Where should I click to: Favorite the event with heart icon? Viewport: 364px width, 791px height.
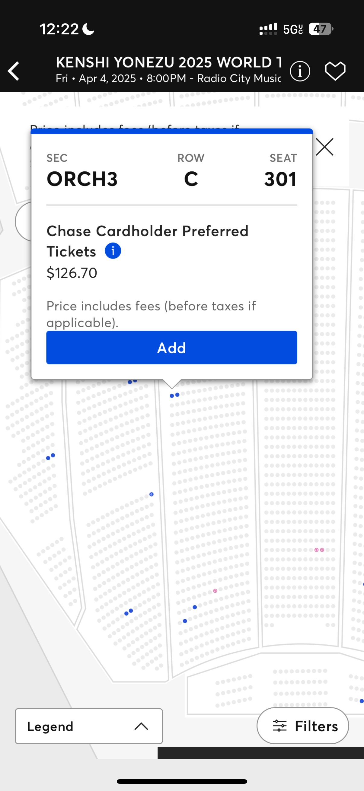[335, 71]
